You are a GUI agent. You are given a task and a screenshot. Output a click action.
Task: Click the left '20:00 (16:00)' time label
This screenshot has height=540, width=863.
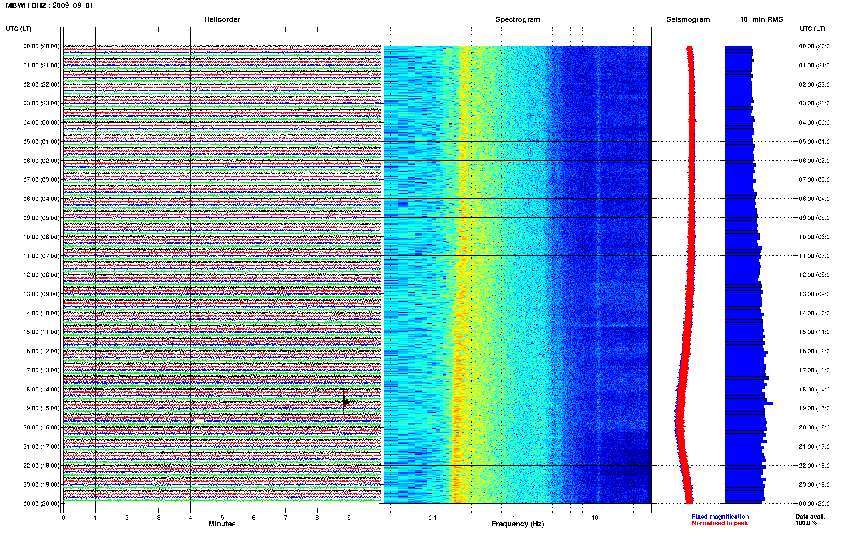coord(41,428)
